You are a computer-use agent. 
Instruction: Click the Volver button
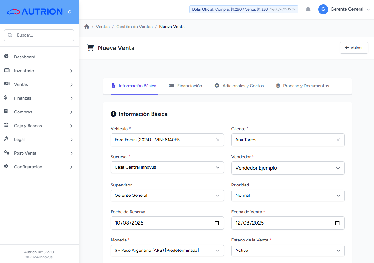(354, 47)
